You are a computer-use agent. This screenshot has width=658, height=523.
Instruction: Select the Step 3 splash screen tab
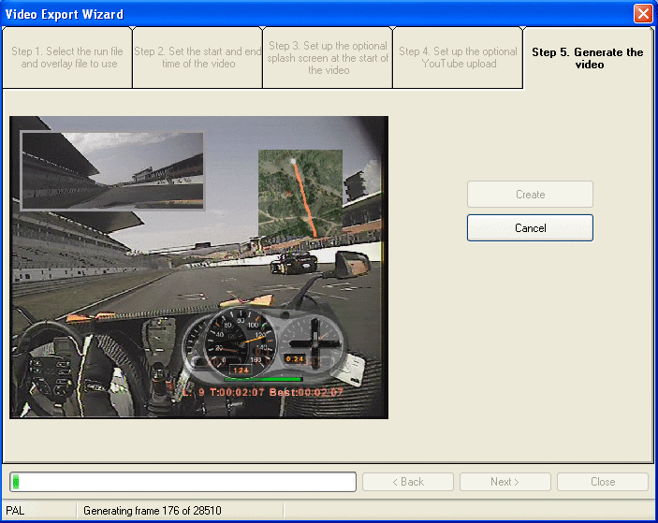point(327,58)
